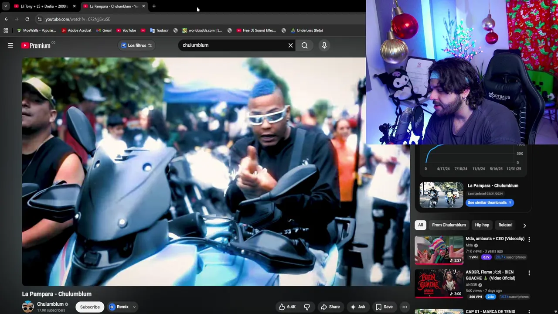Go back in browser history

pyautogui.click(x=6, y=19)
